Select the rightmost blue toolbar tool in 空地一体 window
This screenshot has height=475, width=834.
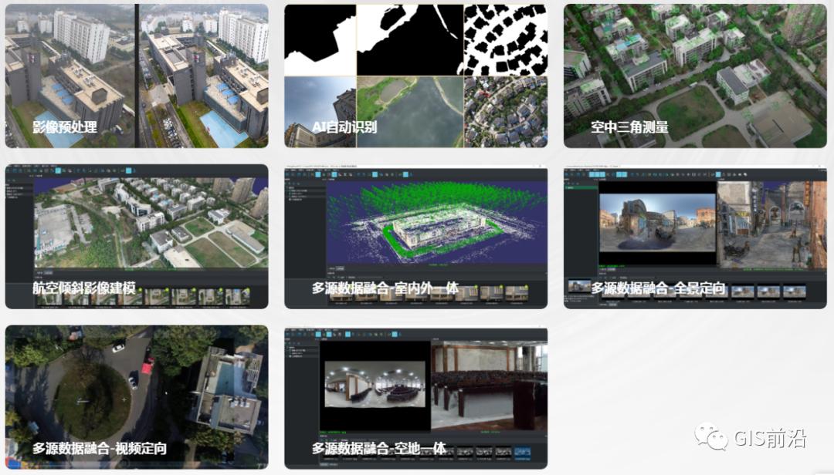(394, 335)
